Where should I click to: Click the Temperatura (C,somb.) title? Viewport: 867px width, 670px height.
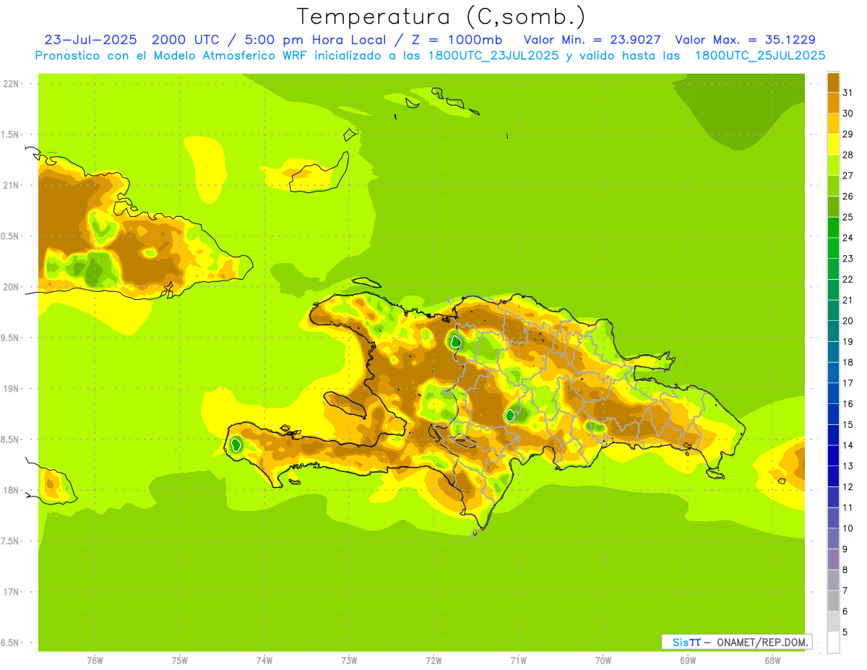tap(441, 17)
